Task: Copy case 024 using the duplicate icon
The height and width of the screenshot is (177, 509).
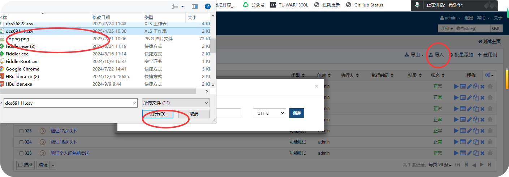Action: tap(476, 142)
